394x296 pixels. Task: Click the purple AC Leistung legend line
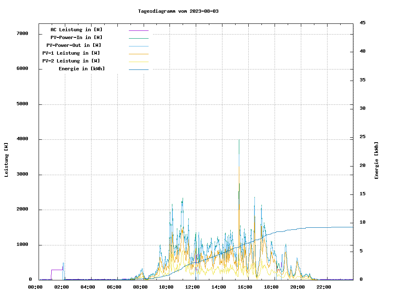pos(138,30)
